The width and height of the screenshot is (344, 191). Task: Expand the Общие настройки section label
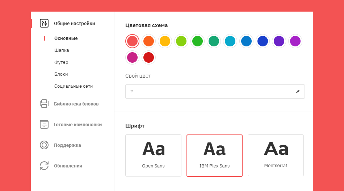[75, 24]
